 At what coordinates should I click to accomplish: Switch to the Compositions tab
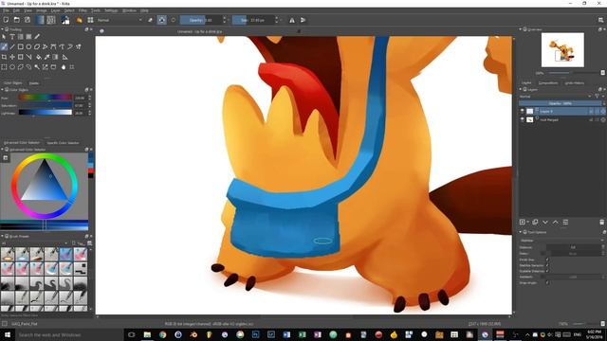click(x=548, y=82)
